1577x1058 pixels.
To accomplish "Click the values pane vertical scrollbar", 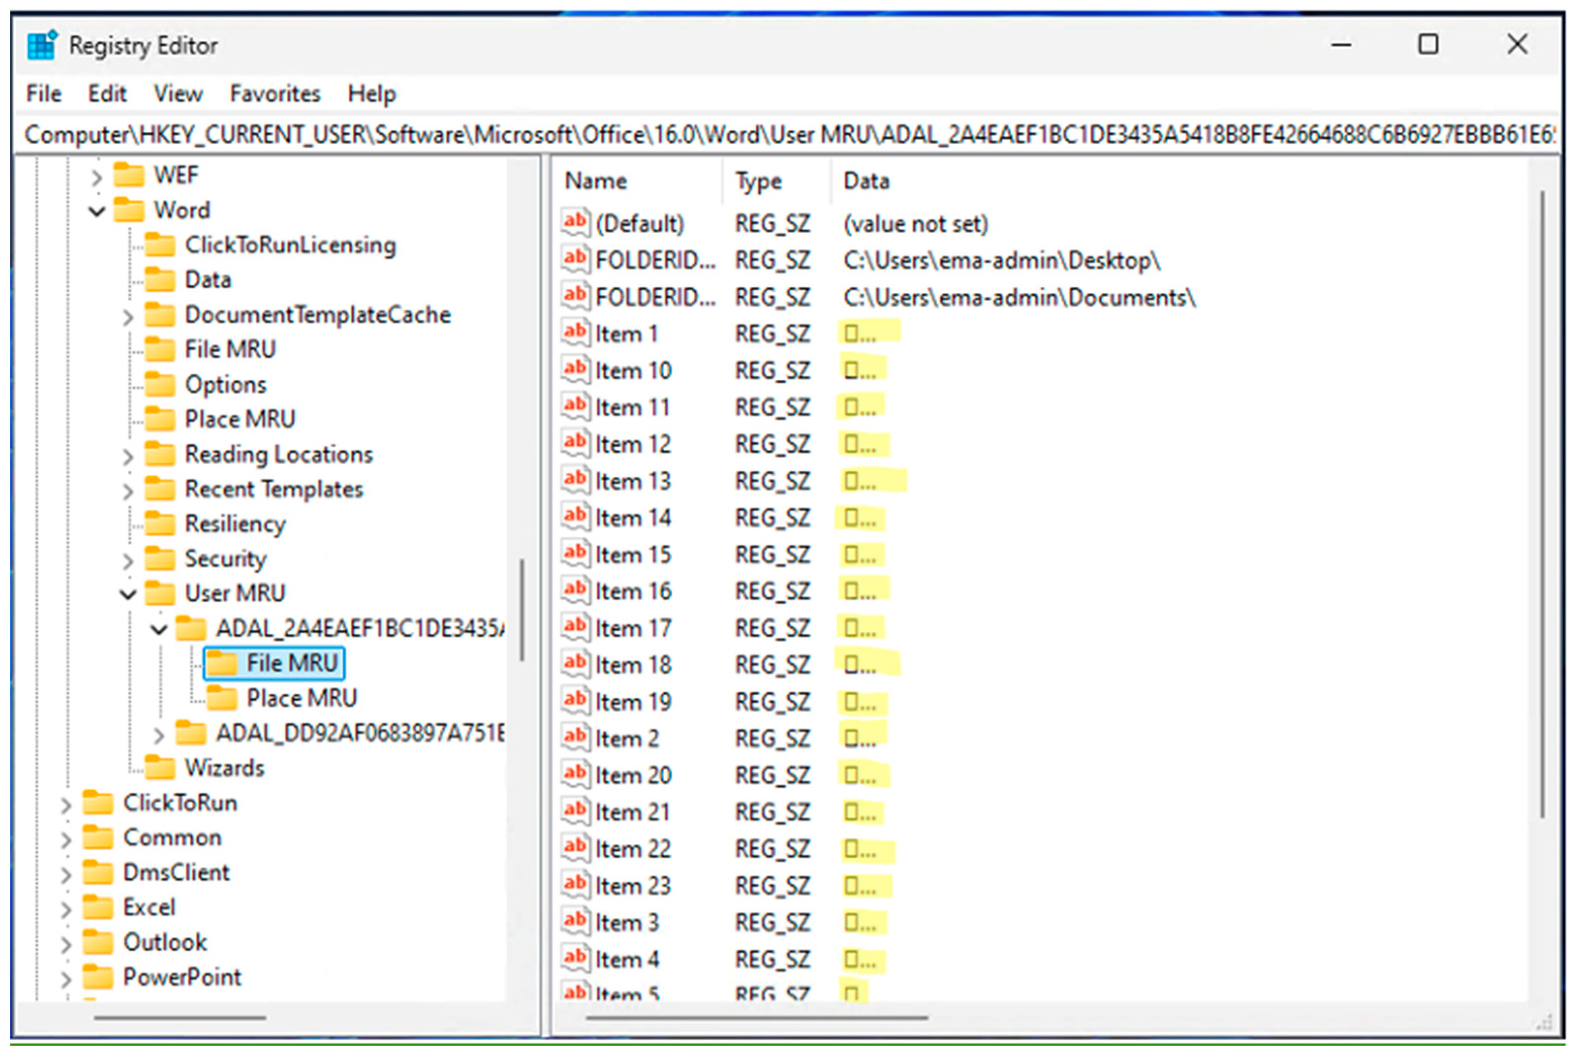I will 1542,503.
